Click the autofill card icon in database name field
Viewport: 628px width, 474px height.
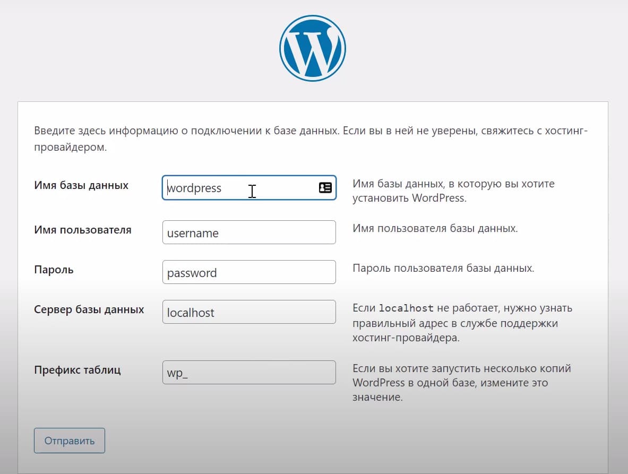(x=325, y=187)
